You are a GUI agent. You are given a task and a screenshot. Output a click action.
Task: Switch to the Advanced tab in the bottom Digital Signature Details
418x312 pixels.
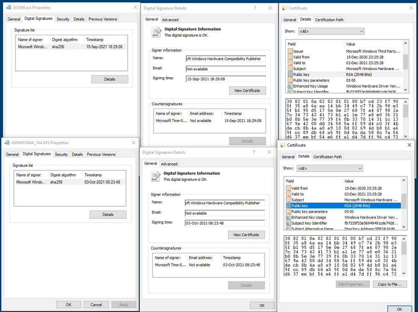click(169, 164)
